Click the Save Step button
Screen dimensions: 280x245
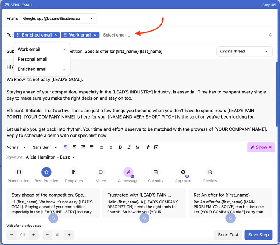[258, 235]
